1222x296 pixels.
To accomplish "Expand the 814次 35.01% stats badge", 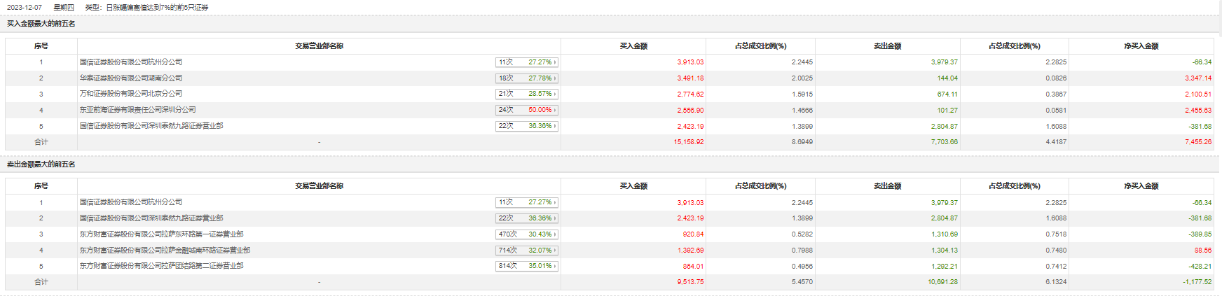I will point(527,266).
